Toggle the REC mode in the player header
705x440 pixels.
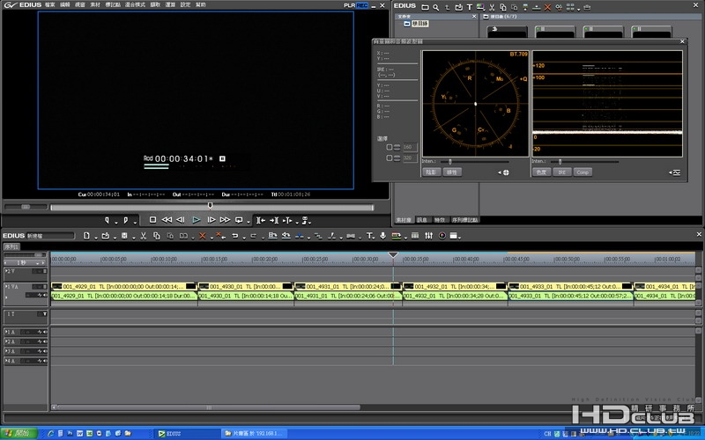pos(362,5)
